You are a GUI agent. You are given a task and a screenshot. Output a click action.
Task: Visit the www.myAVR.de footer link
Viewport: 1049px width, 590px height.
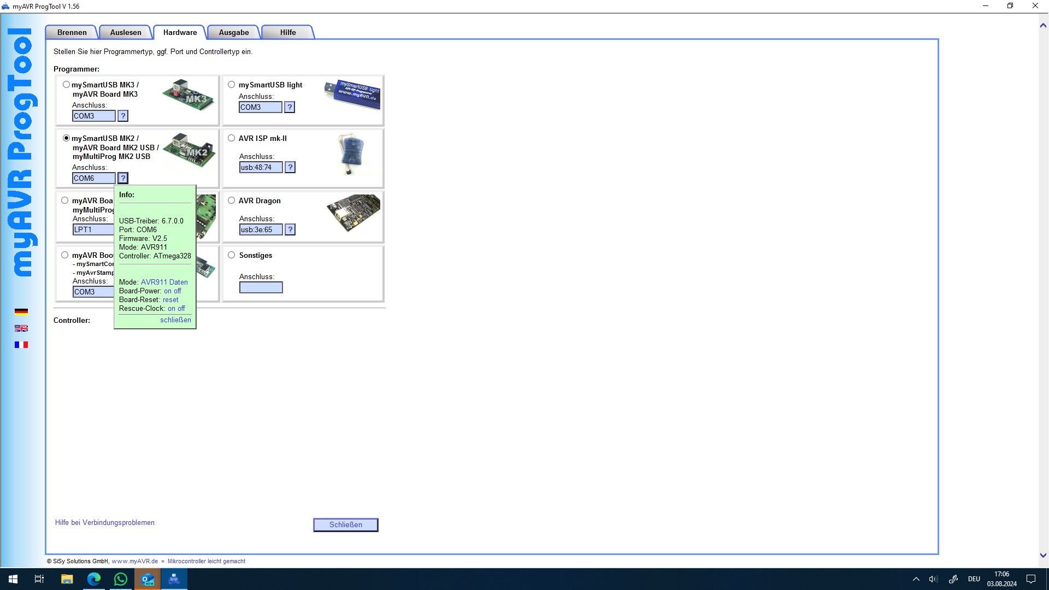tap(135, 561)
